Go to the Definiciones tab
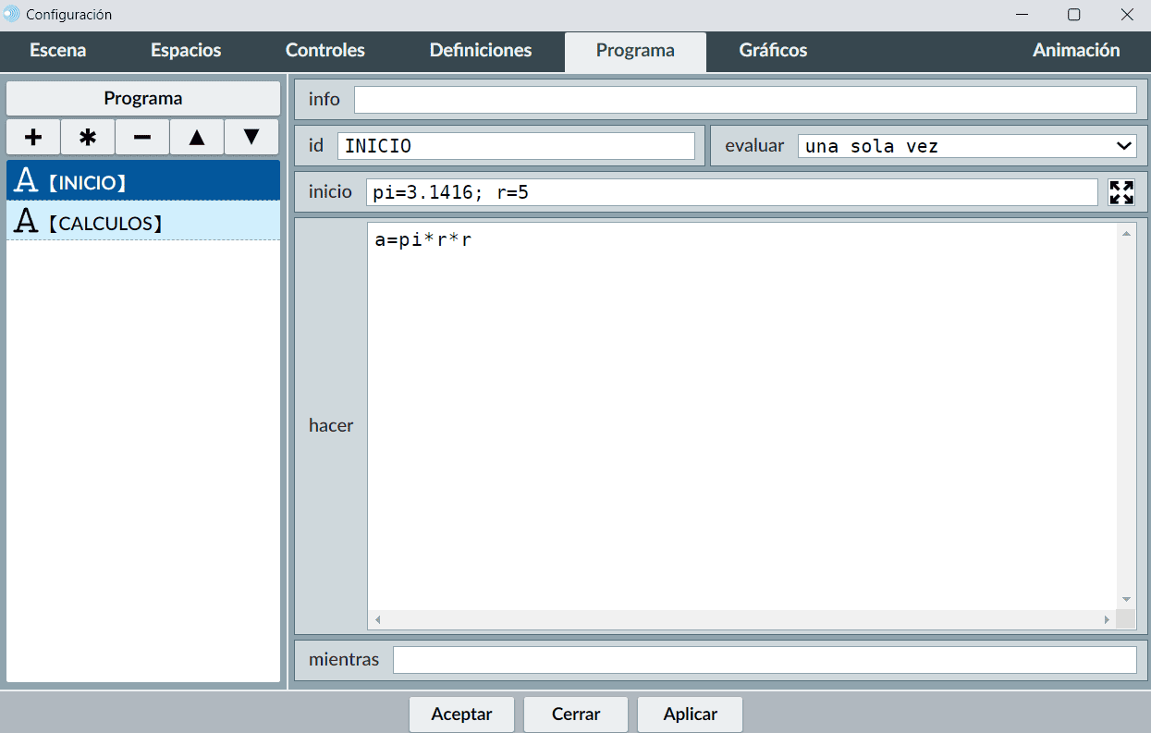This screenshot has height=733, width=1151. pos(481,51)
